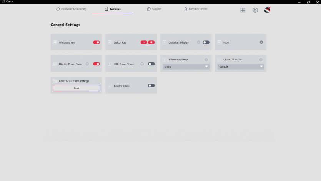Expand the Hibernate/Sleep dropdown

click(186, 67)
